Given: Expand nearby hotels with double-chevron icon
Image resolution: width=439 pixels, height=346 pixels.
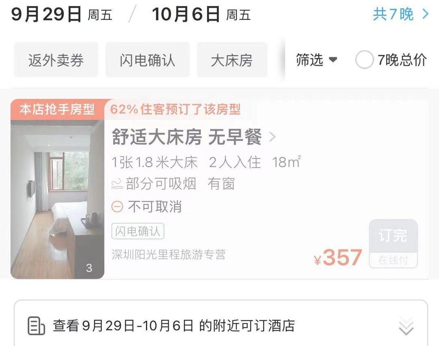Looking at the screenshot, I should (x=406, y=326).
